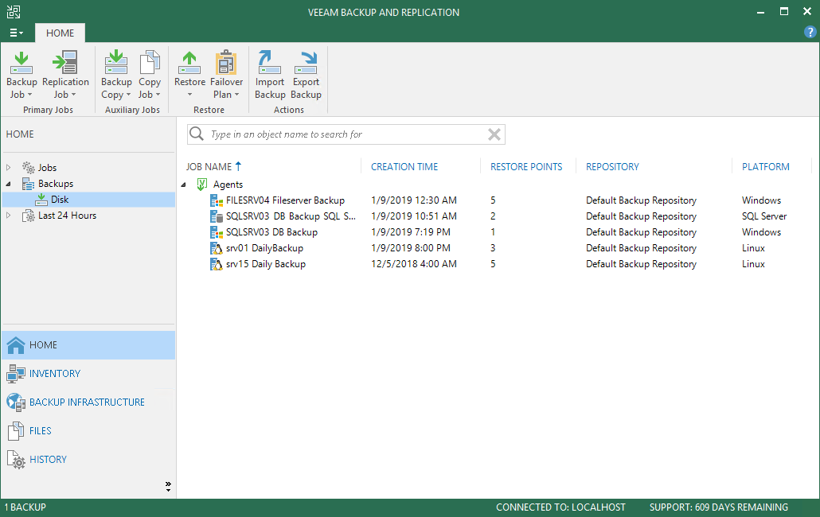Screen dimensions: 820x517
Task: Click creation time 1/9/2019 10:51 AM
Action: [414, 216]
